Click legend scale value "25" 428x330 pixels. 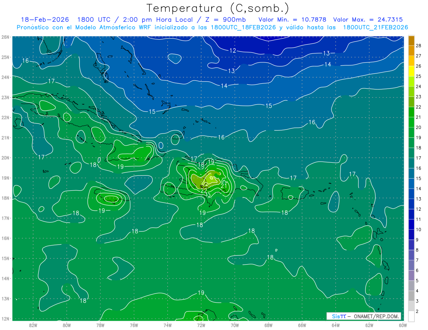[x=419, y=76]
